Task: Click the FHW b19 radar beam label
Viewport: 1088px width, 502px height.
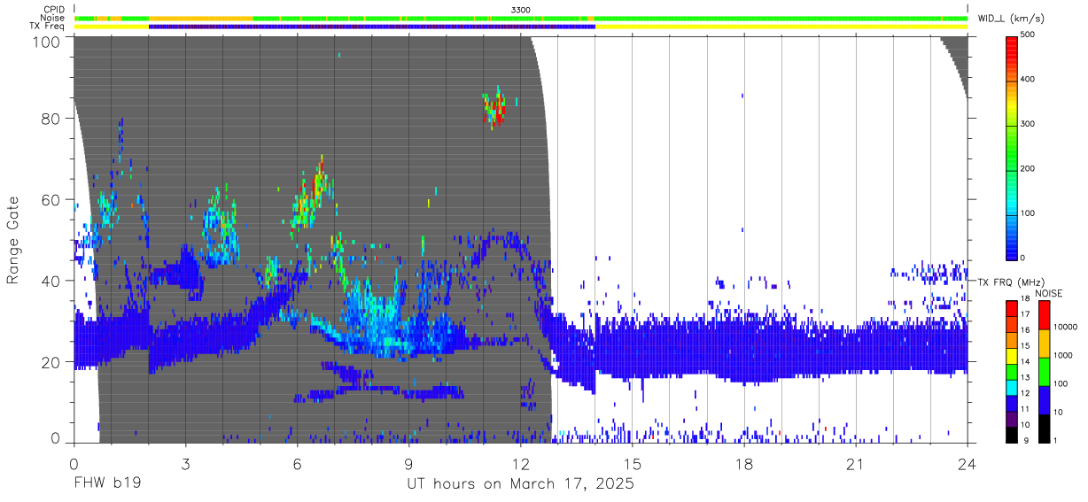Action: (107, 483)
